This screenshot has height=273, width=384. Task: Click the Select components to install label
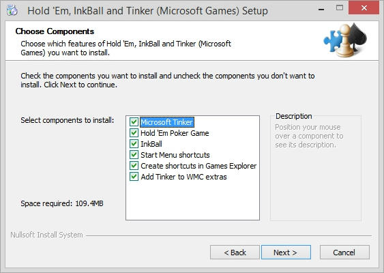pos(68,120)
